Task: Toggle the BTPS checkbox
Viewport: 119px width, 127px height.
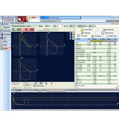Action: tap(62, 26)
